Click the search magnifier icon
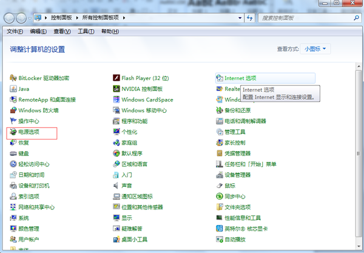 click(356, 18)
